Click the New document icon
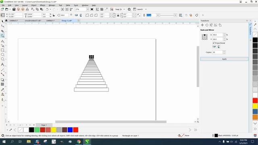 pos(2,9)
